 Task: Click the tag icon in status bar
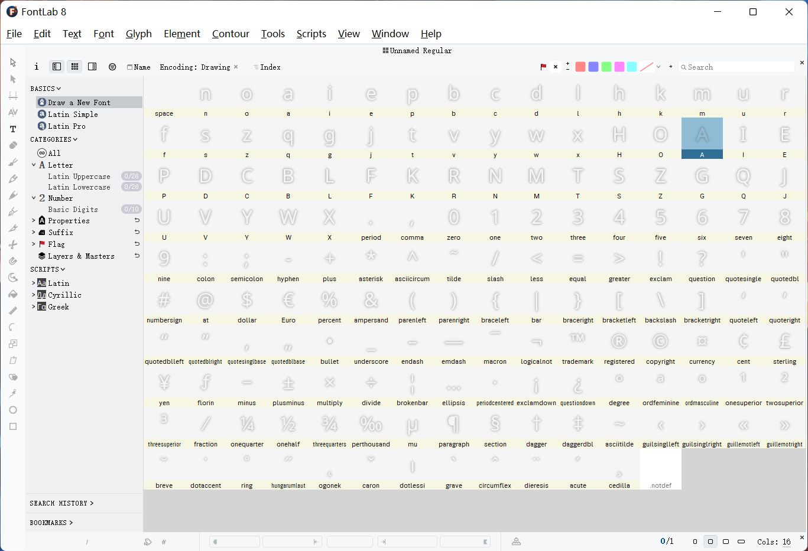point(148,542)
